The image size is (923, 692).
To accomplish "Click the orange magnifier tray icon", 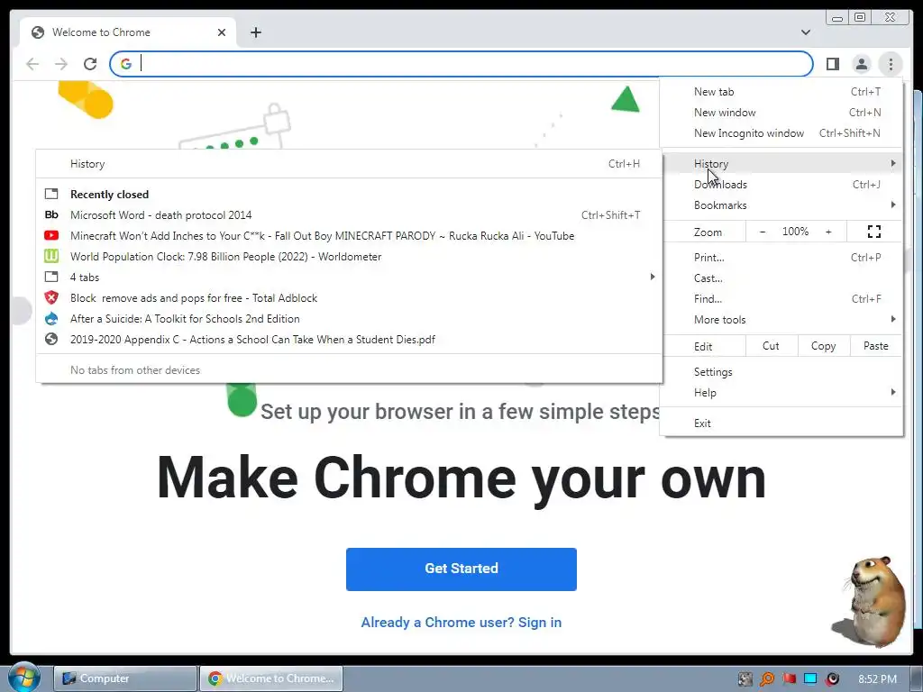I will point(767,679).
